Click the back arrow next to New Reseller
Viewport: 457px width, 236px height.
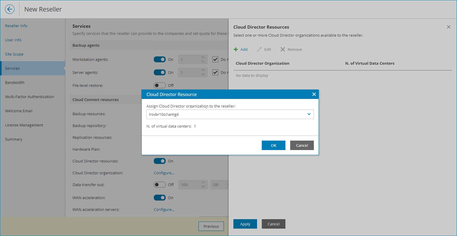pyautogui.click(x=10, y=9)
